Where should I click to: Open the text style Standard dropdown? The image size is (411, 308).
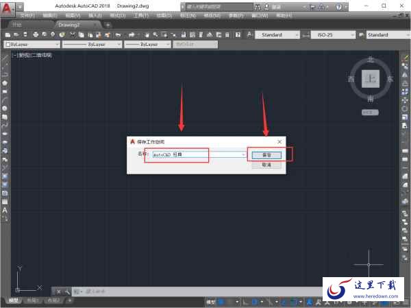pos(277,35)
